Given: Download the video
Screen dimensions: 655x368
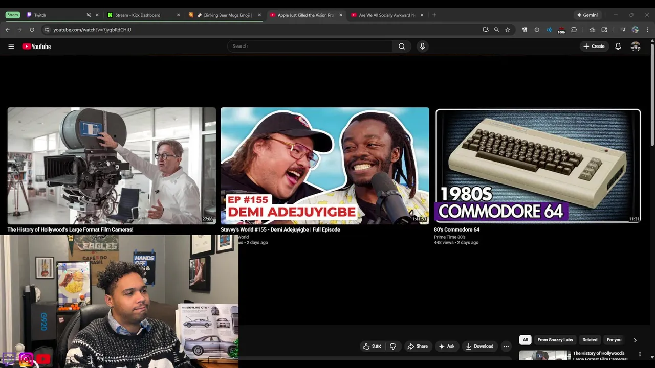Looking at the screenshot, I should [479, 346].
